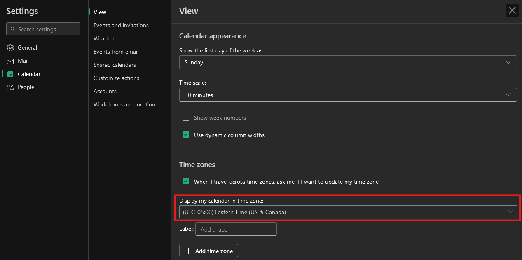
Task: Click the Mail envelope icon
Action: [x=10, y=61]
